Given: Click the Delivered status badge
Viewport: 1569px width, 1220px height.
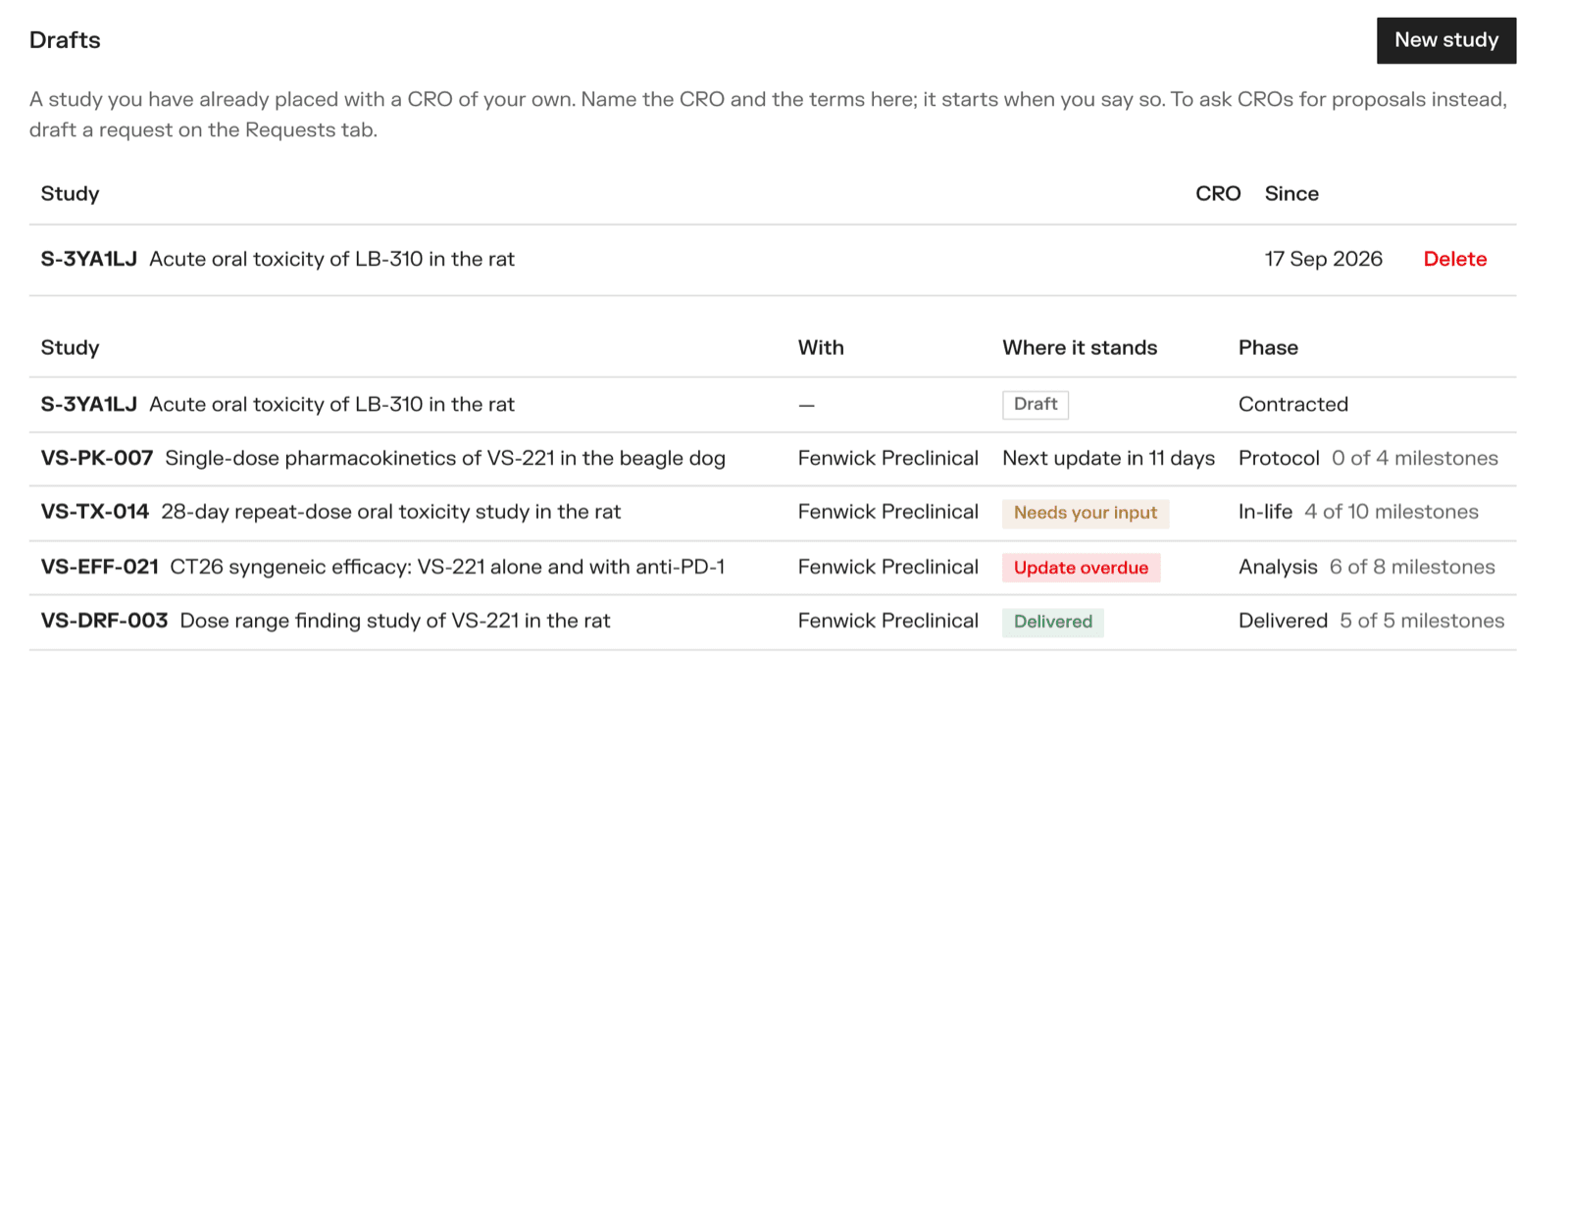Looking at the screenshot, I should tap(1052, 622).
